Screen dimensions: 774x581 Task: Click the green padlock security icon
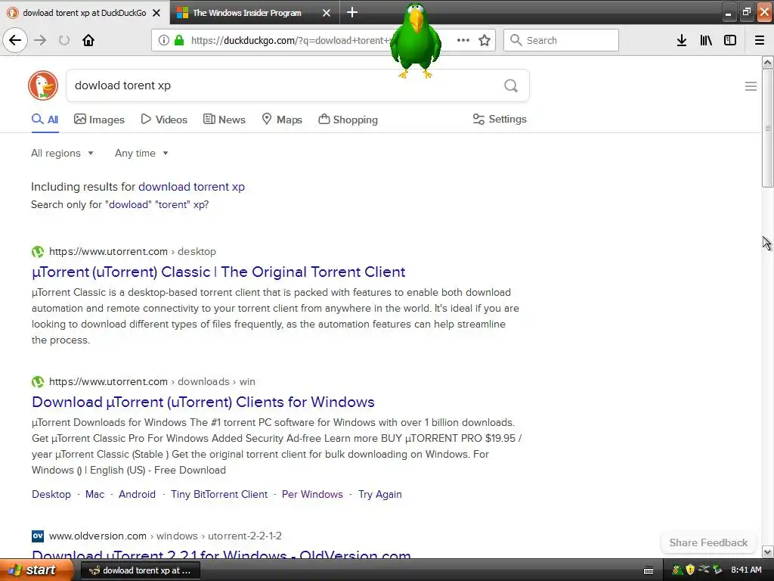(180, 41)
